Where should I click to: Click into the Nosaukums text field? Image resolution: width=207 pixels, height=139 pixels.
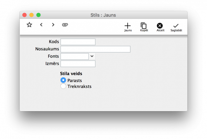pos(95,49)
